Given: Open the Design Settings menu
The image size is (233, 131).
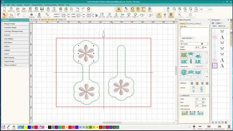Looking at the screenshot, I should [37, 5].
